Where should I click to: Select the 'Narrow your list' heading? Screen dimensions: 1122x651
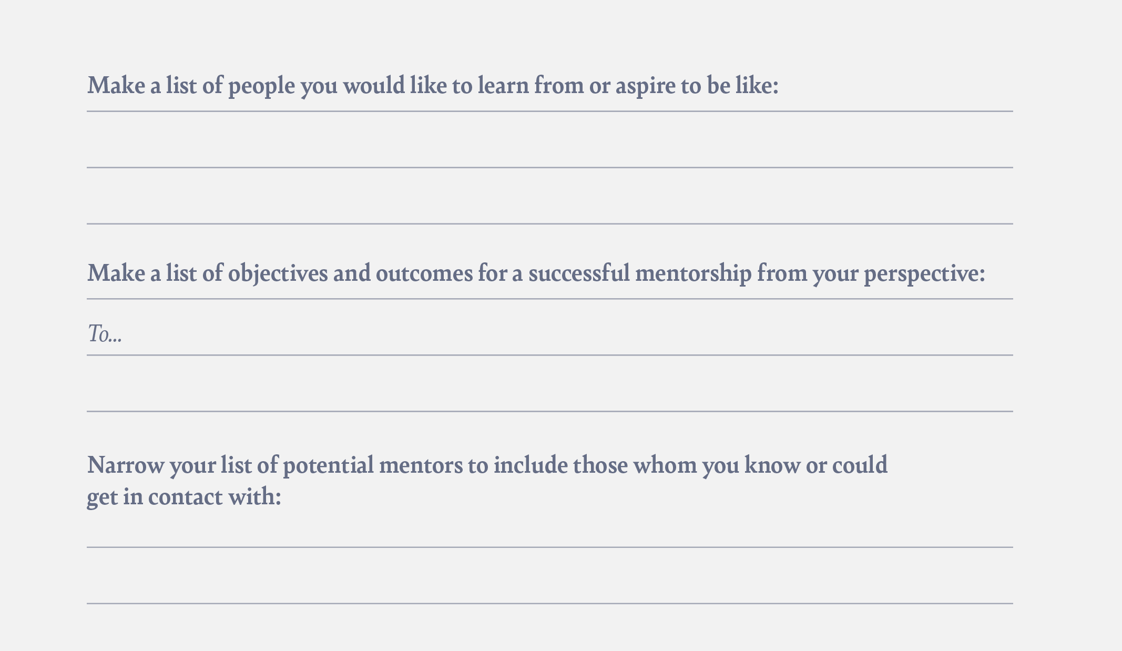[x=487, y=481]
